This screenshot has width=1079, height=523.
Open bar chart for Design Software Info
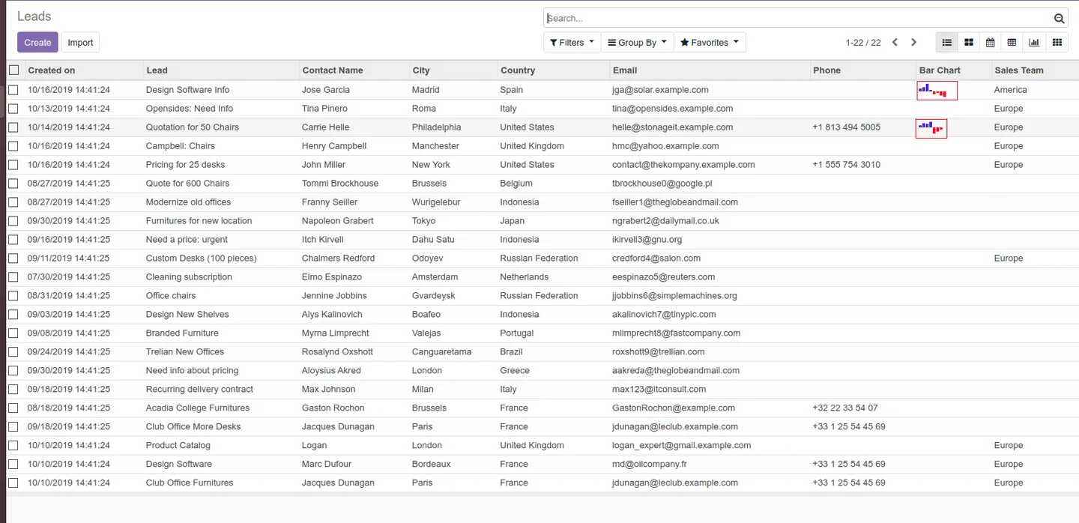pyautogui.click(x=937, y=90)
